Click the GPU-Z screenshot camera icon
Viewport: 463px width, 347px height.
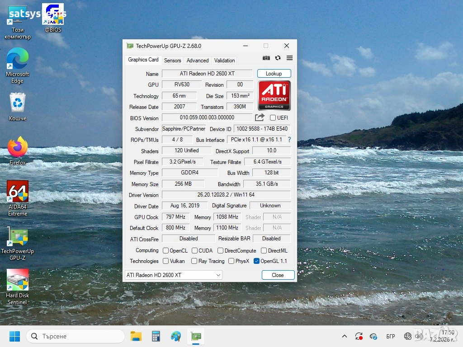click(x=266, y=58)
